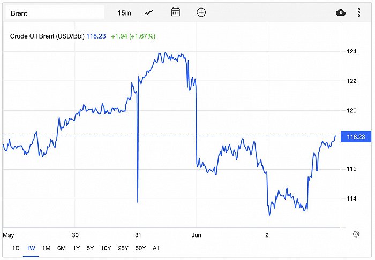375x260 pixels.
Task: Choose the 25Y time range
Action: coord(123,248)
